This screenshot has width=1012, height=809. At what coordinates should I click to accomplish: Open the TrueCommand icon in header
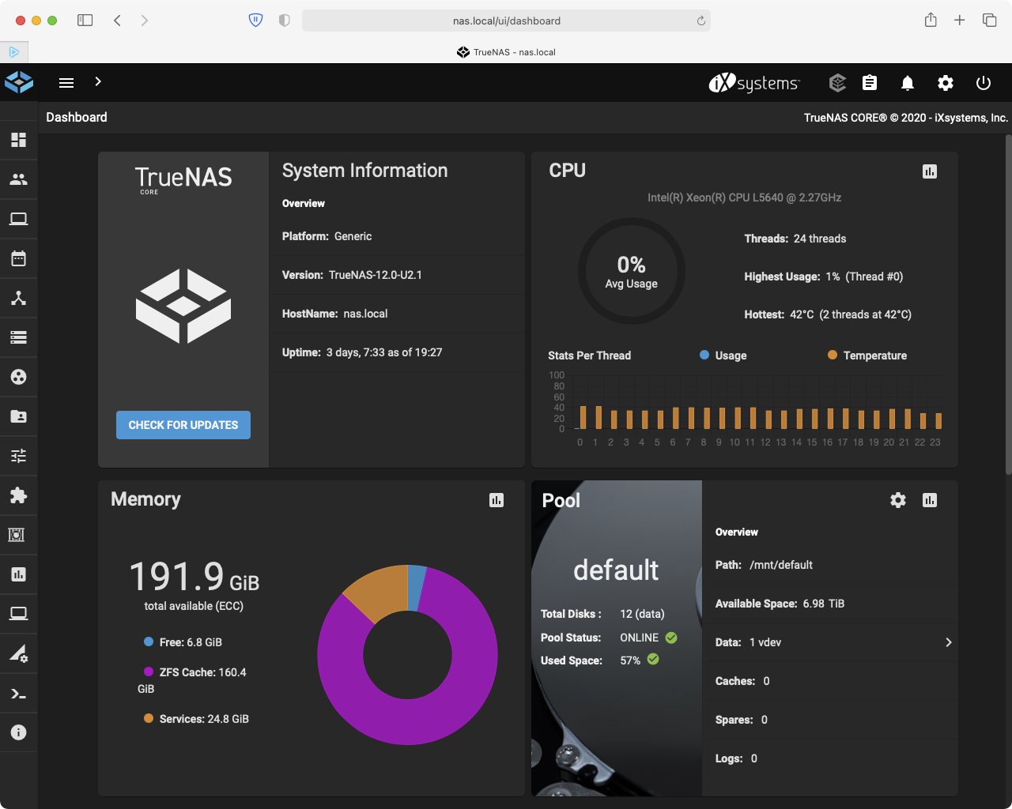(x=837, y=82)
